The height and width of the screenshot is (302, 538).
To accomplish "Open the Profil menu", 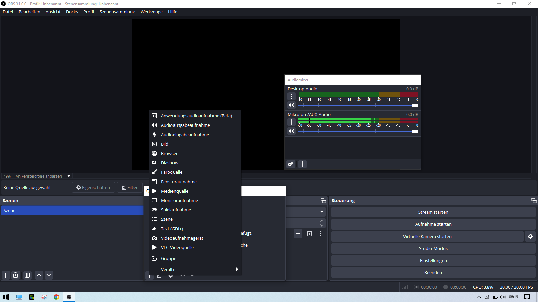I will pos(89,12).
